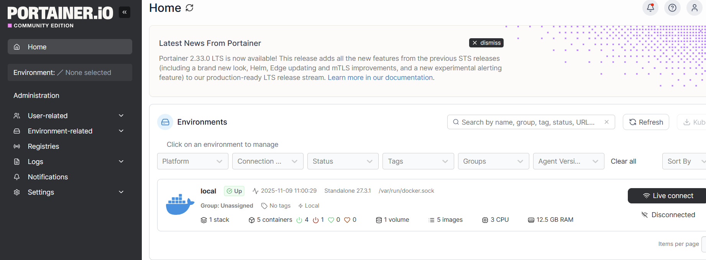The height and width of the screenshot is (260, 706).
Task: Click the unhealthy containers red heart icon
Action: point(347,220)
